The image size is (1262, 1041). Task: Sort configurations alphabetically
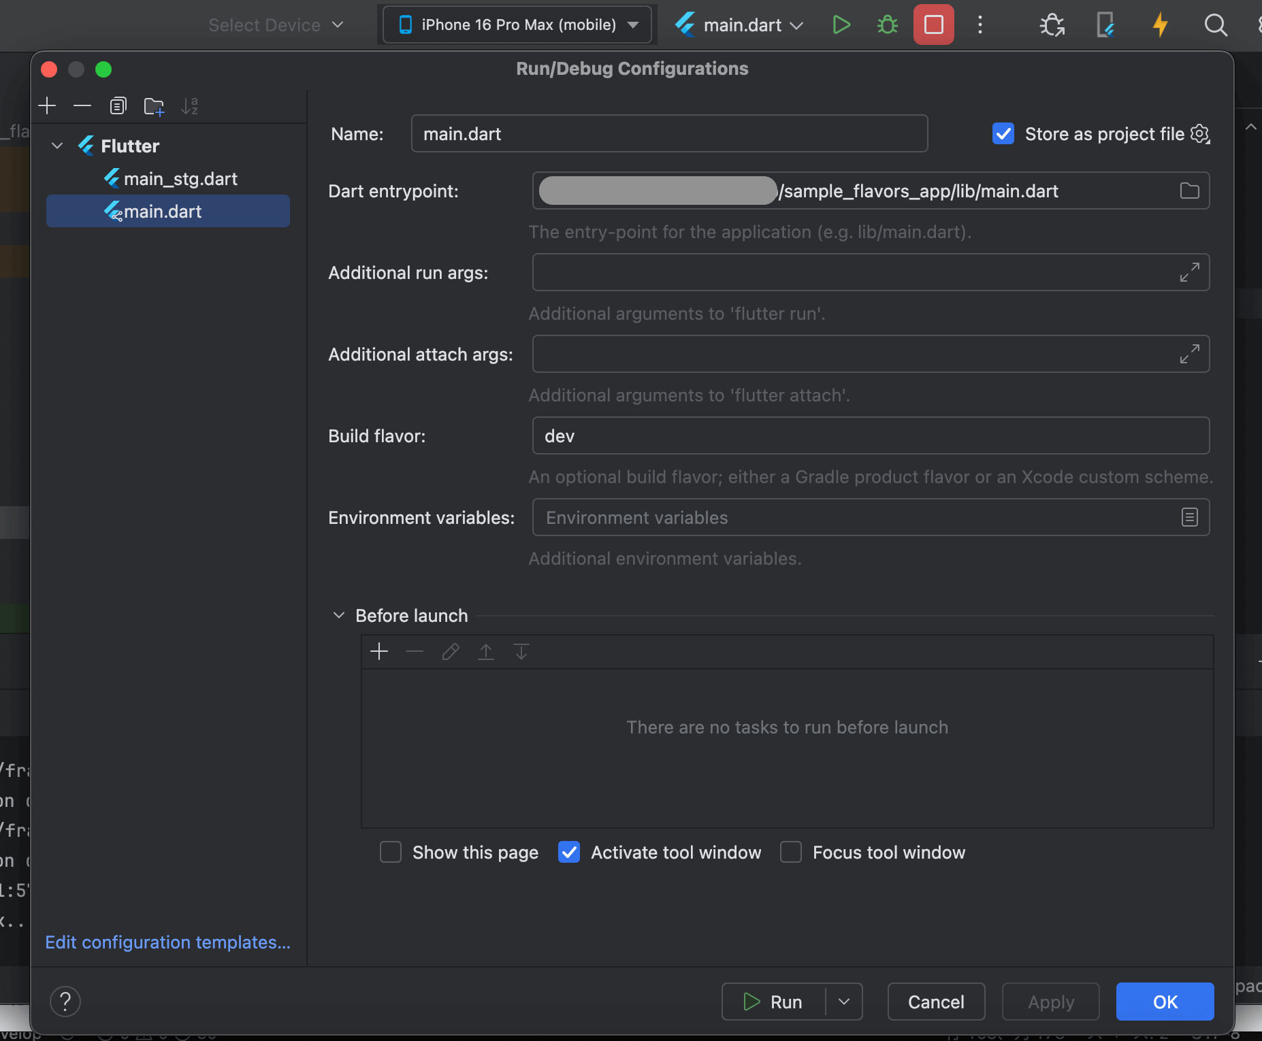(x=190, y=105)
